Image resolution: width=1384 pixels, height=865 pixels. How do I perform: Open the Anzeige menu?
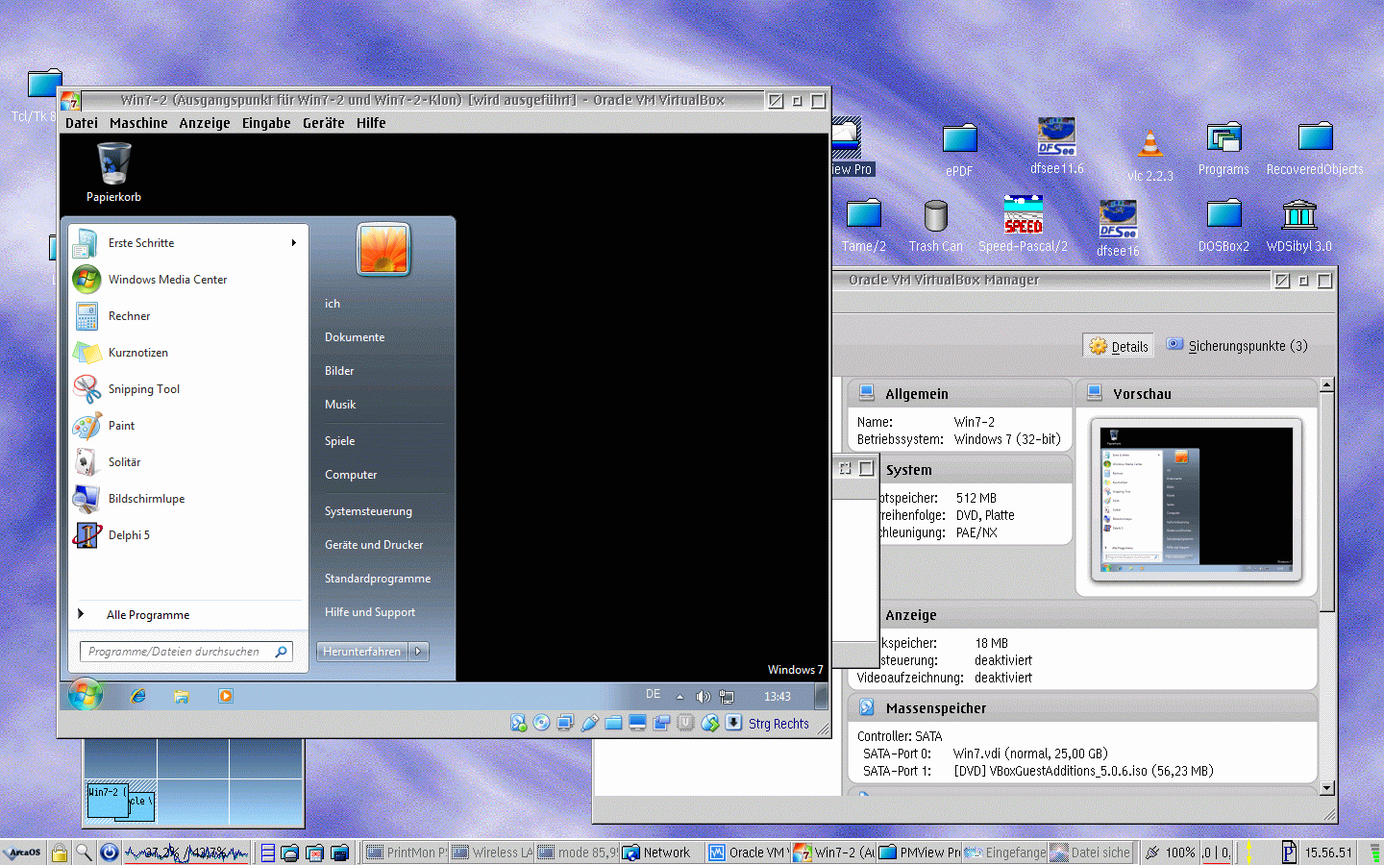(x=205, y=123)
